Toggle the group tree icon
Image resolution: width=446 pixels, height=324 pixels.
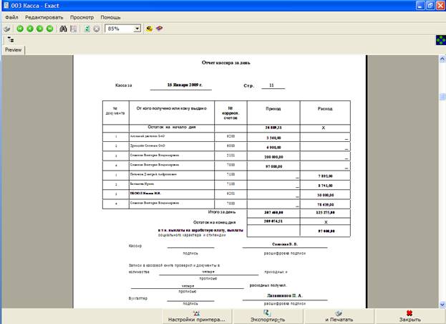[x=11, y=39]
